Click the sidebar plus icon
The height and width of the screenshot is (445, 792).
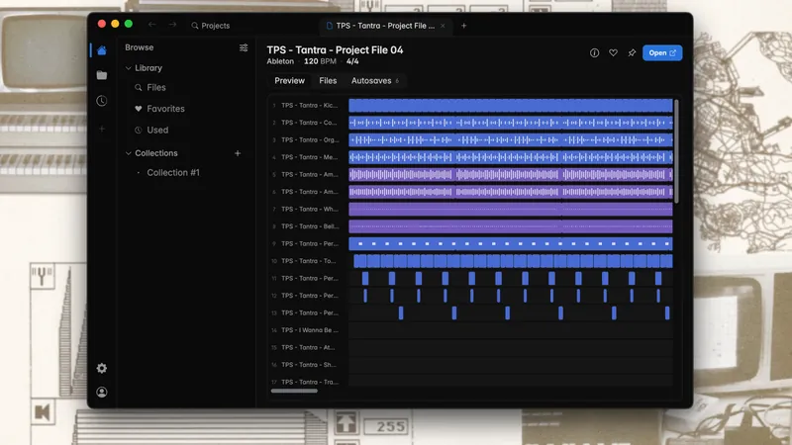pos(102,129)
